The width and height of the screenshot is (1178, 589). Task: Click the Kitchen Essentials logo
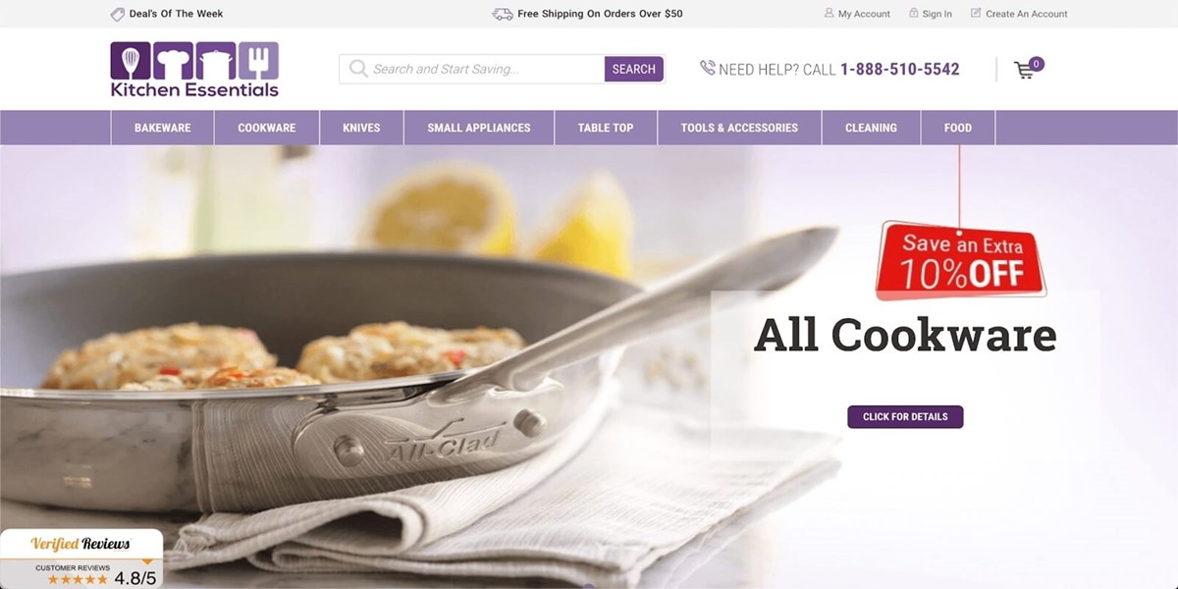coord(194,70)
